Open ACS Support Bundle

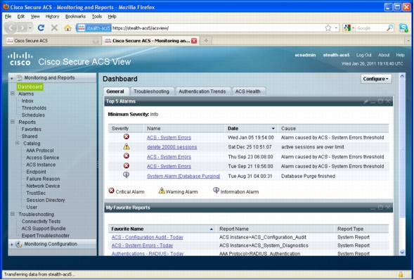pyautogui.click(x=44, y=228)
